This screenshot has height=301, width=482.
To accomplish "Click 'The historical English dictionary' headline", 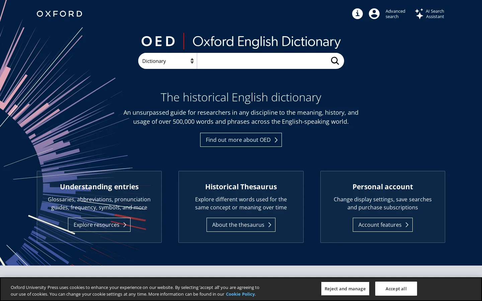I will pyautogui.click(x=241, y=97).
